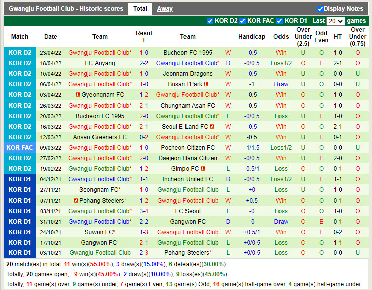The image size is (372, 290).
Task: Select KOR D2 match cell on 23/04/22
Action: 20,53
